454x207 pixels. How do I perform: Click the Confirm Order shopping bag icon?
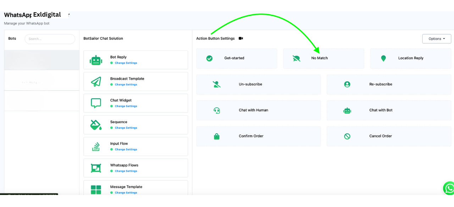tap(217, 136)
